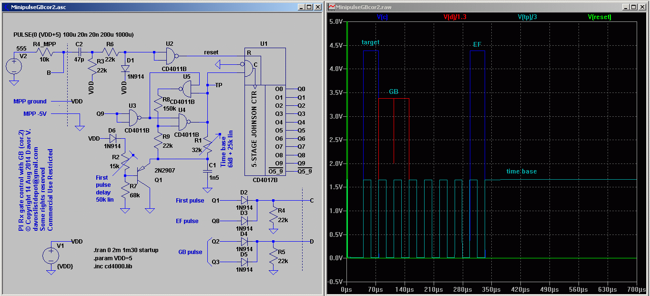Click the .param VDD=5 directive
Image resolution: width=650 pixels, height=296 pixels.
tap(112, 258)
